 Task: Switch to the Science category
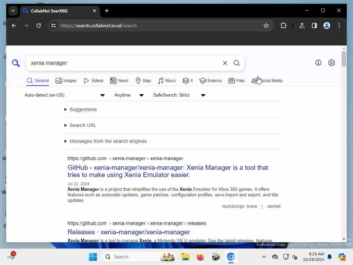click(211, 81)
